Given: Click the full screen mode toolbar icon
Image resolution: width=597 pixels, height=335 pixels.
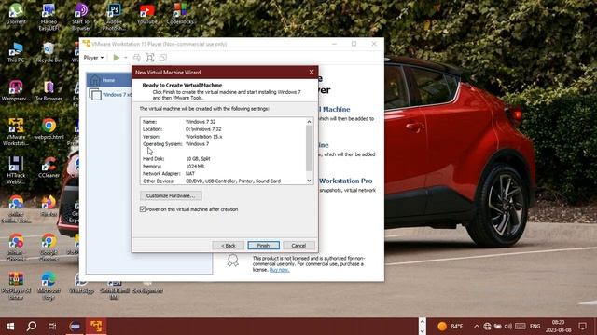Looking at the screenshot, I should tap(149, 58).
